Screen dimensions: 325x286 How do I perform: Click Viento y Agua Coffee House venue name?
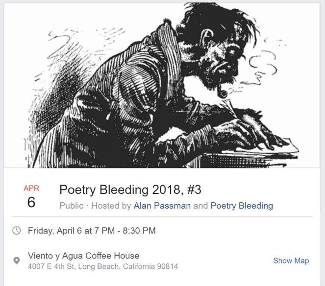83,256
